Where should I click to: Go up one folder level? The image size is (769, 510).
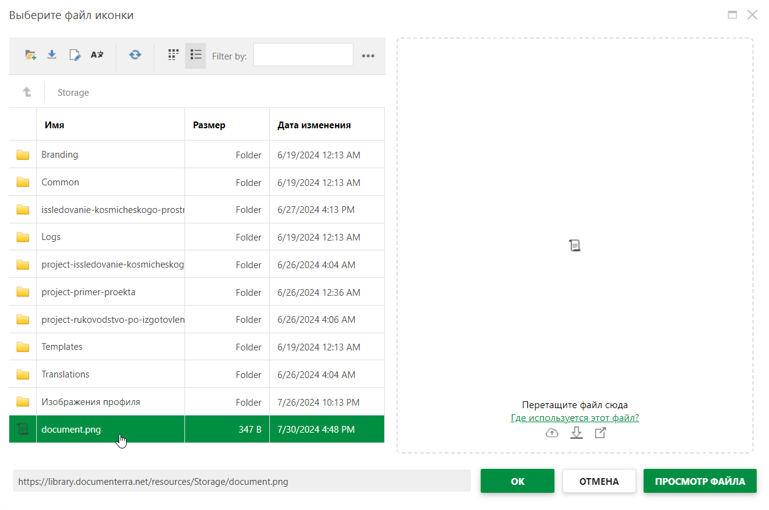coord(27,92)
